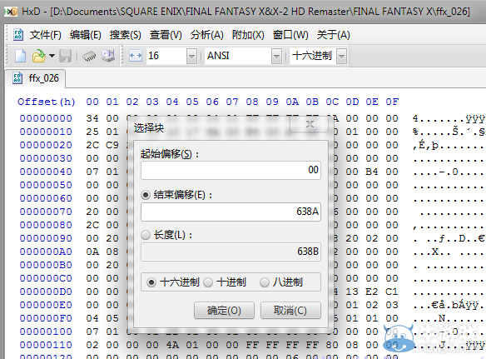The width and height of the screenshot is (486, 359).
Task: Click the HxD application title bar icon
Action: click(11, 12)
